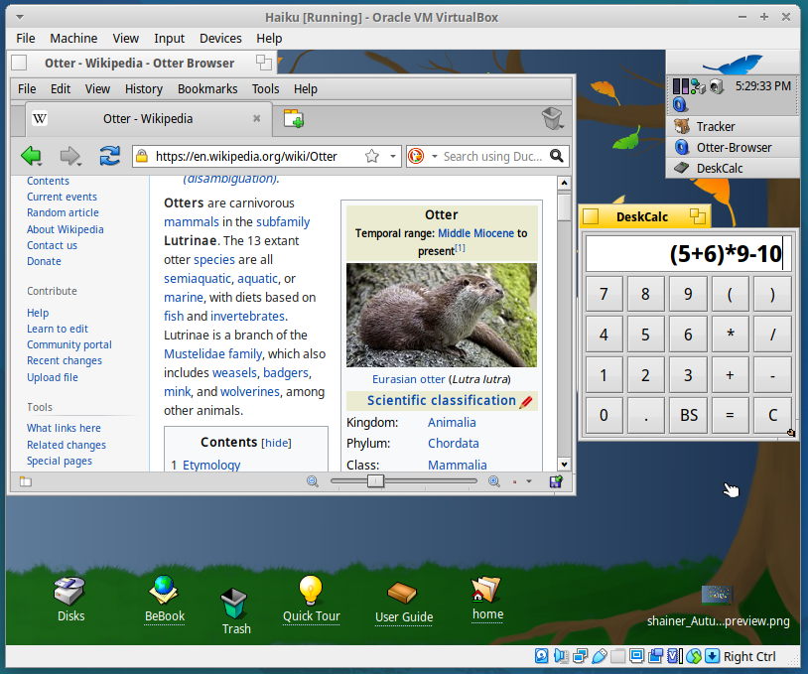Viewport: 808px width, 674px height.
Task: Bookmark page using the star icon
Action: [371, 156]
